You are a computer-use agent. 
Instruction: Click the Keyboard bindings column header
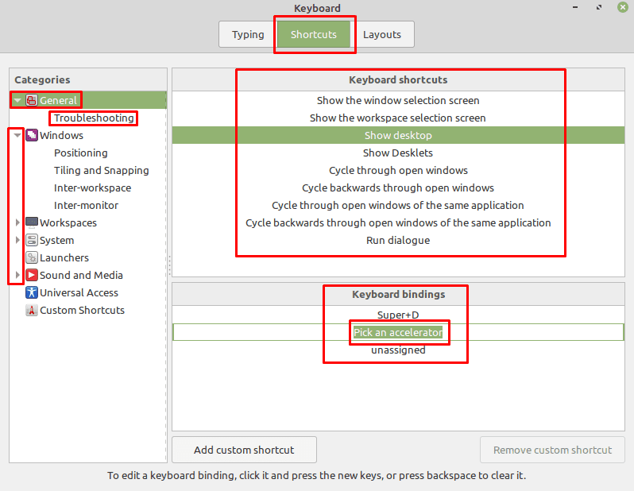(398, 294)
